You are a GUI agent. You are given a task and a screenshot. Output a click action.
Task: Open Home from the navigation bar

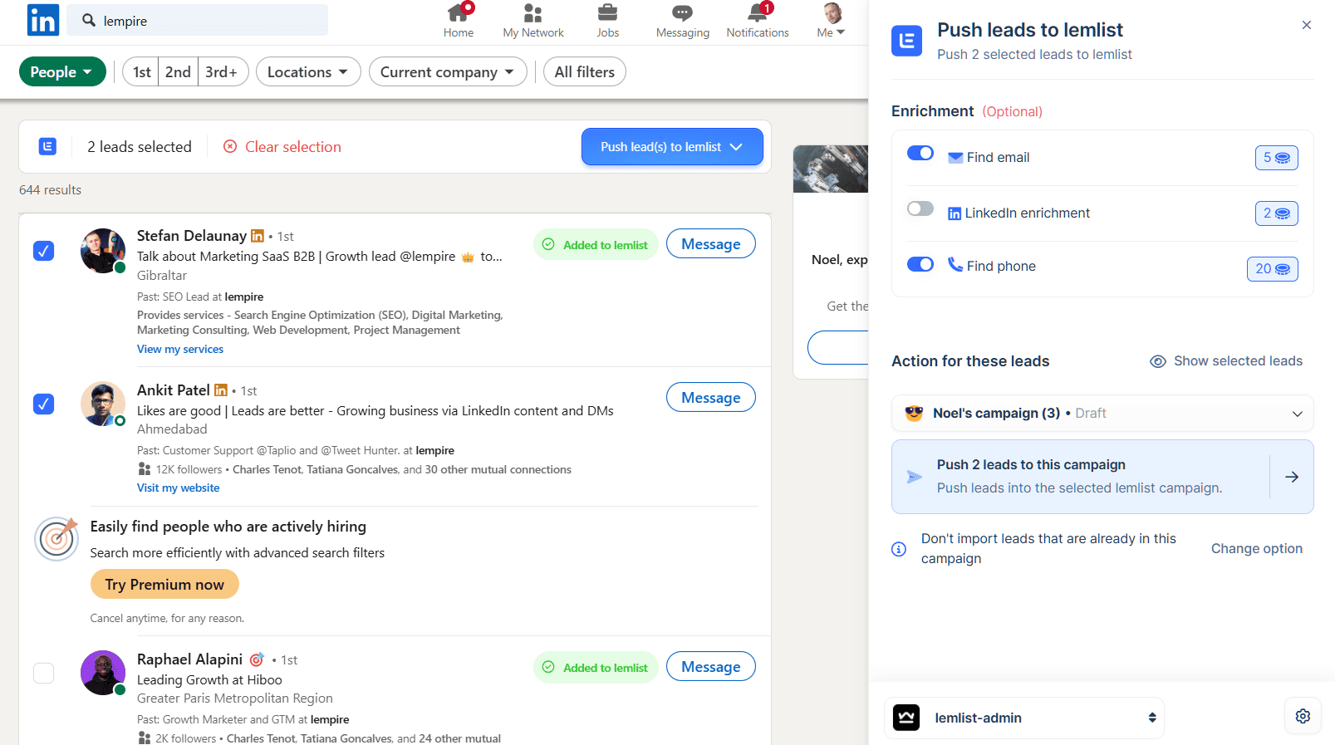[459, 22]
